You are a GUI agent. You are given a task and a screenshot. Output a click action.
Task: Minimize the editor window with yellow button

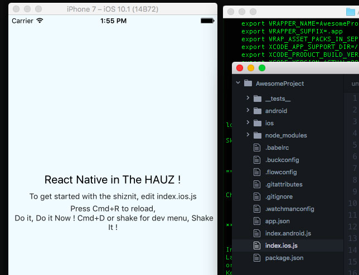pos(251,68)
